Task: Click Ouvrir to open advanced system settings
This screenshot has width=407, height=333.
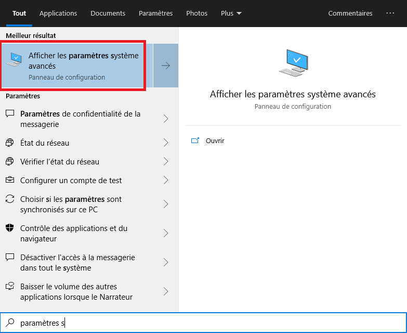Action: tap(215, 140)
